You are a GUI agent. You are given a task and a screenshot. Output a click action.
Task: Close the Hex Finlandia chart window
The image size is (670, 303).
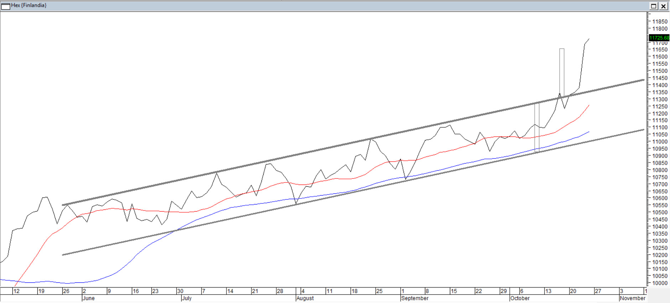(x=663, y=6)
